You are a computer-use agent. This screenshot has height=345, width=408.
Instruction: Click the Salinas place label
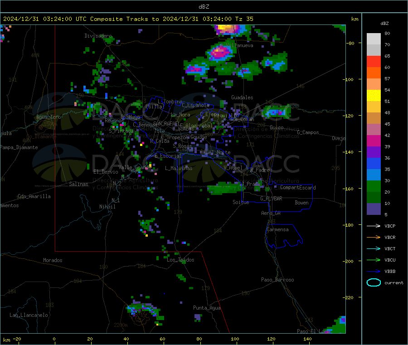pyautogui.click(x=78, y=184)
